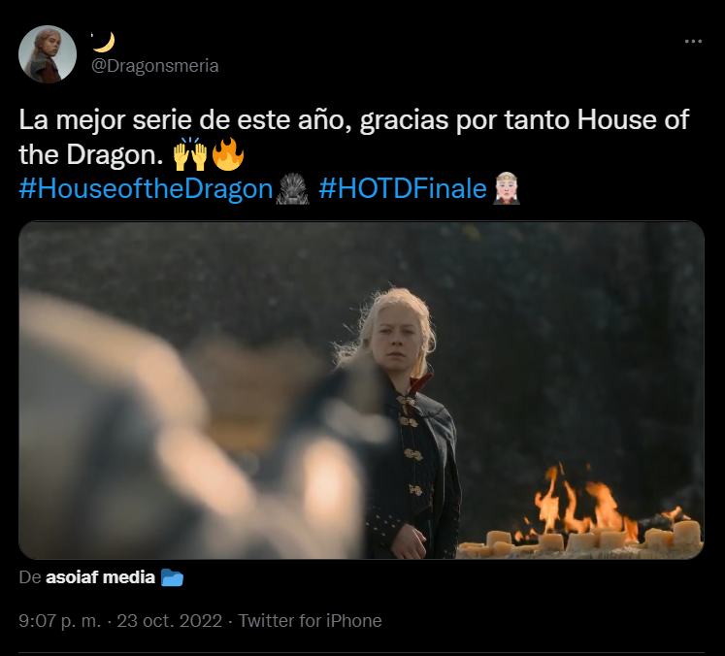The height and width of the screenshot is (656, 725).
Task: Click the blue folder emoji icon
Action: point(172,577)
